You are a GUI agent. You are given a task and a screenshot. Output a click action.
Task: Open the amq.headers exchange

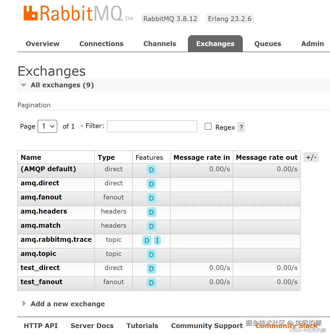(x=44, y=211)
